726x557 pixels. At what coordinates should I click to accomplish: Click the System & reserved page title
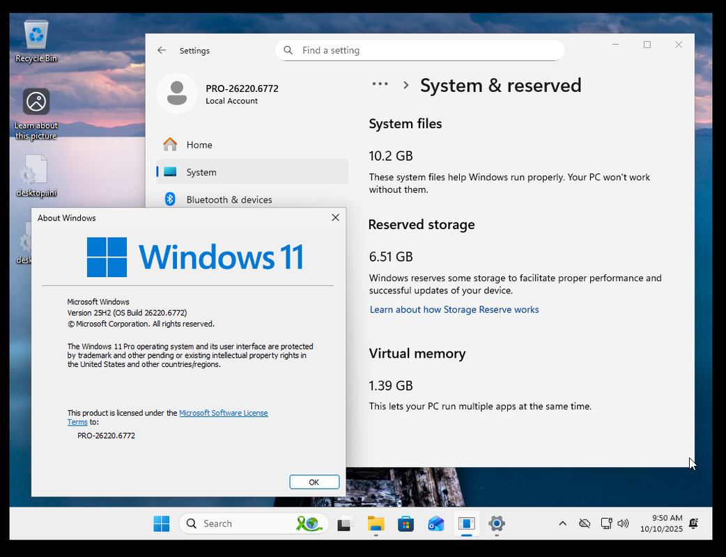500,86
